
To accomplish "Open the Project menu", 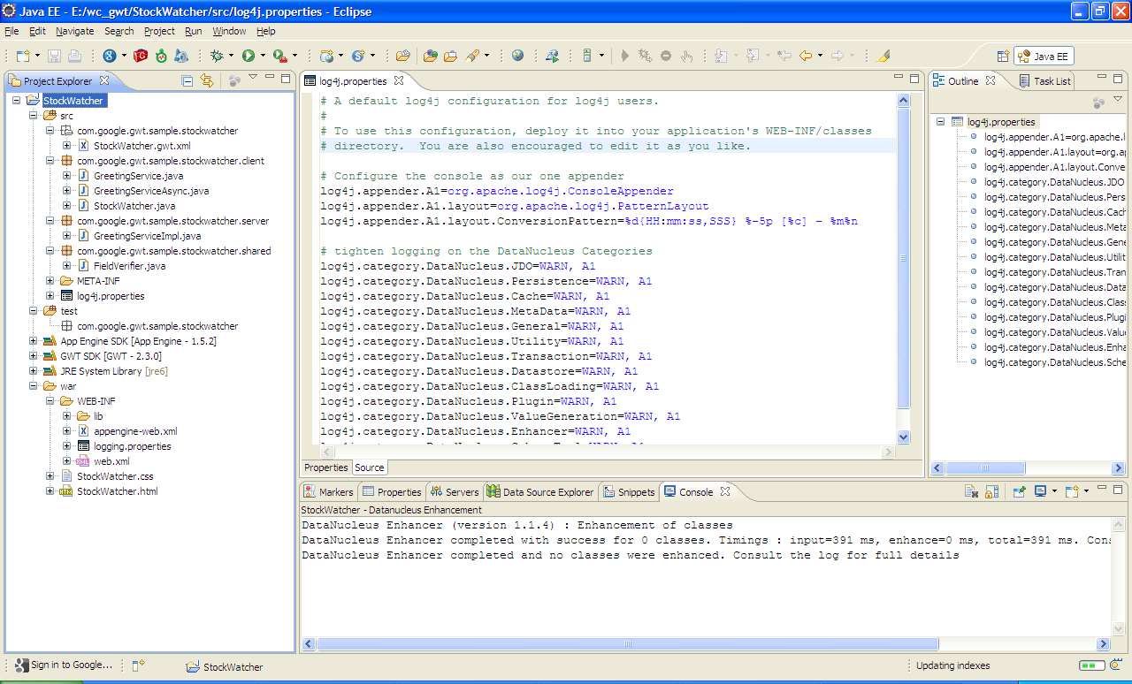I will coord(159,31).
